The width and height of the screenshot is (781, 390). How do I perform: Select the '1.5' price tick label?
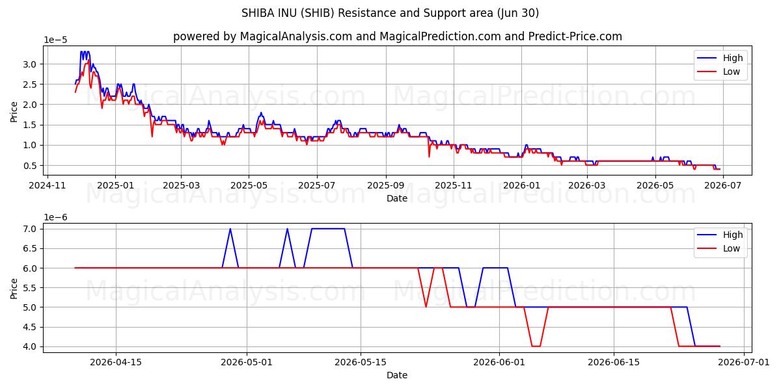tap(31, 125)
